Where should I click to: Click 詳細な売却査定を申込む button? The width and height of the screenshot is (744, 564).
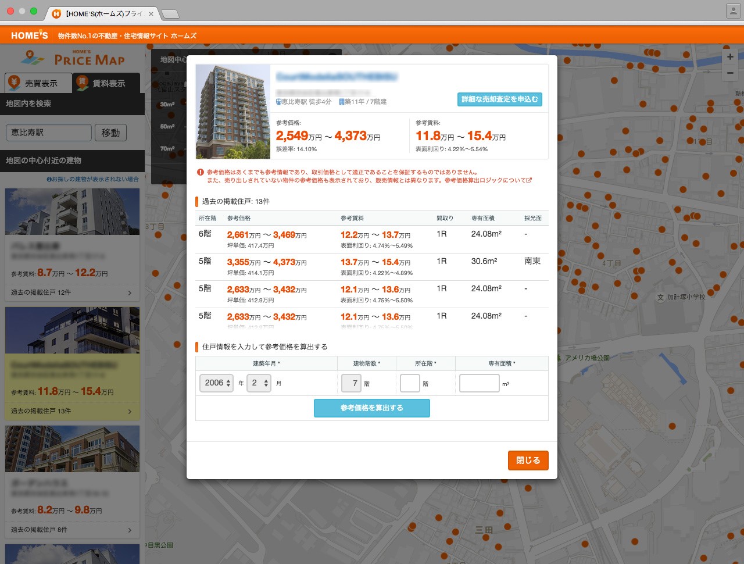click(499, 99)
